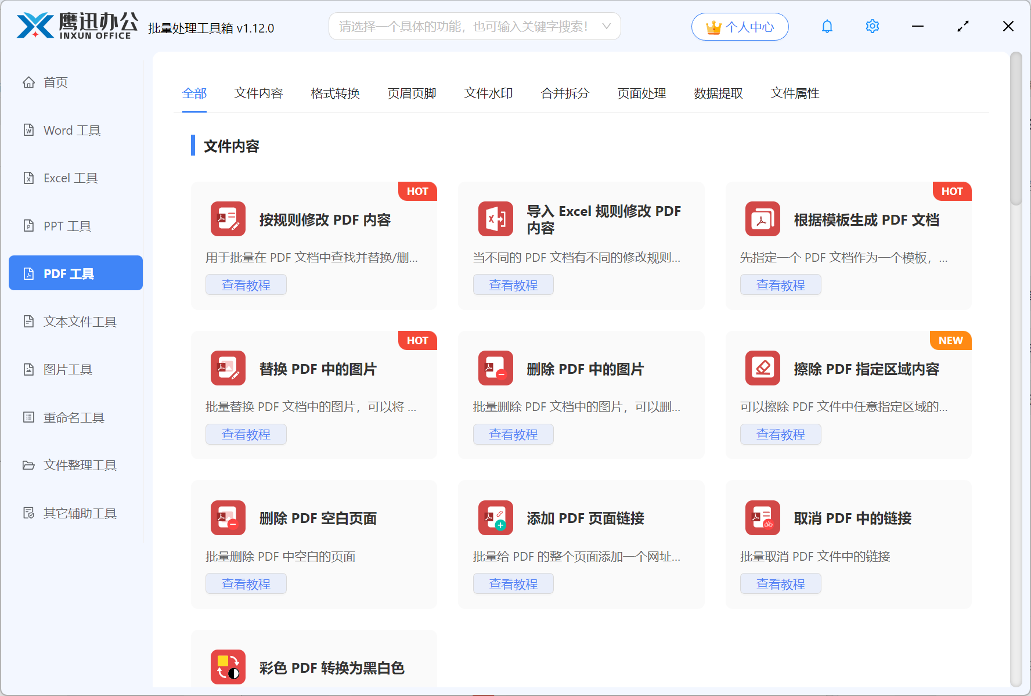Click the 按规则修改 PDF 内容 card icon
This screenshot has height=696, width=1031.
point(228,219)
